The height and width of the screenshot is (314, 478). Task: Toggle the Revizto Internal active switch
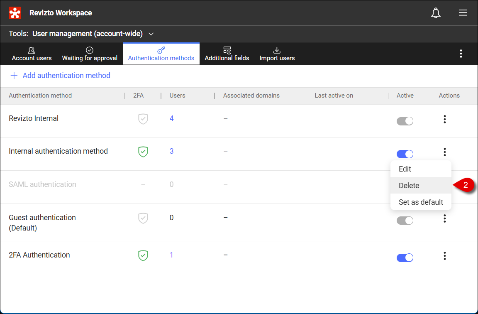tap(405, 121)
